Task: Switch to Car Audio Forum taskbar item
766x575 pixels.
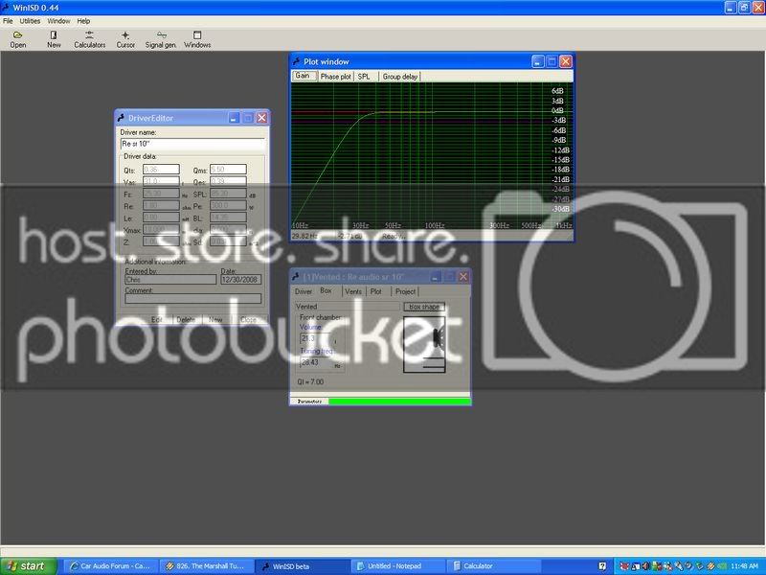Action: click(111, 566)
